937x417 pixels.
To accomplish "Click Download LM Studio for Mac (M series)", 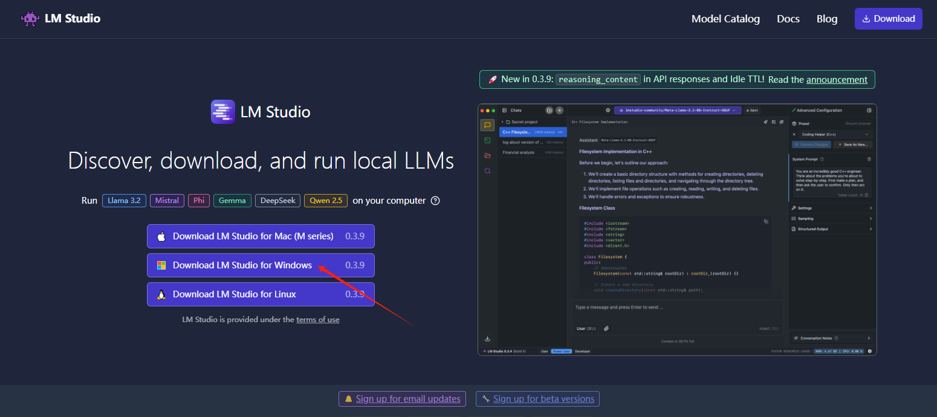I will click(x=261, y=236).
